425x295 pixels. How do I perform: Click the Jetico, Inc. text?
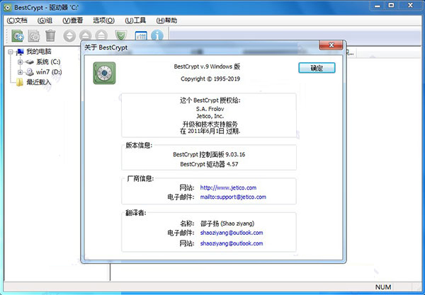click(210, 117)
